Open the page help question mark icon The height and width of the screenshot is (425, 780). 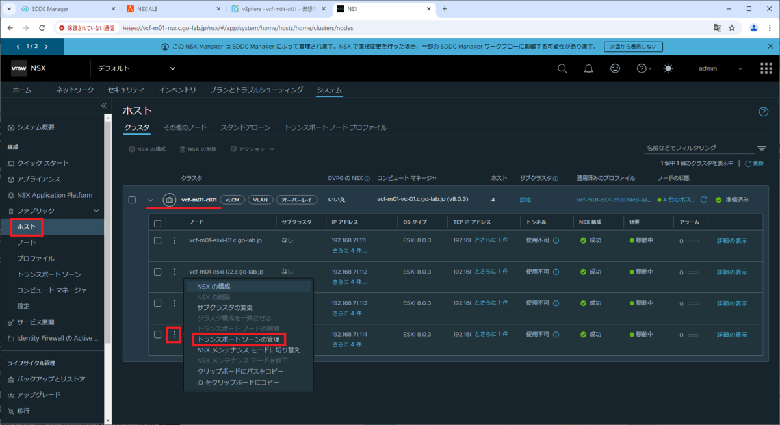(764, 112)
